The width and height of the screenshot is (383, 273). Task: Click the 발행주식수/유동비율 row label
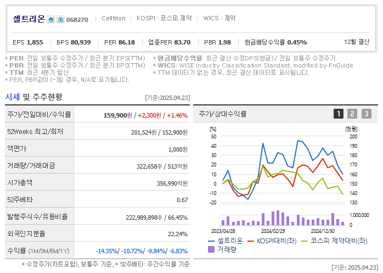[x=37, y=216]
